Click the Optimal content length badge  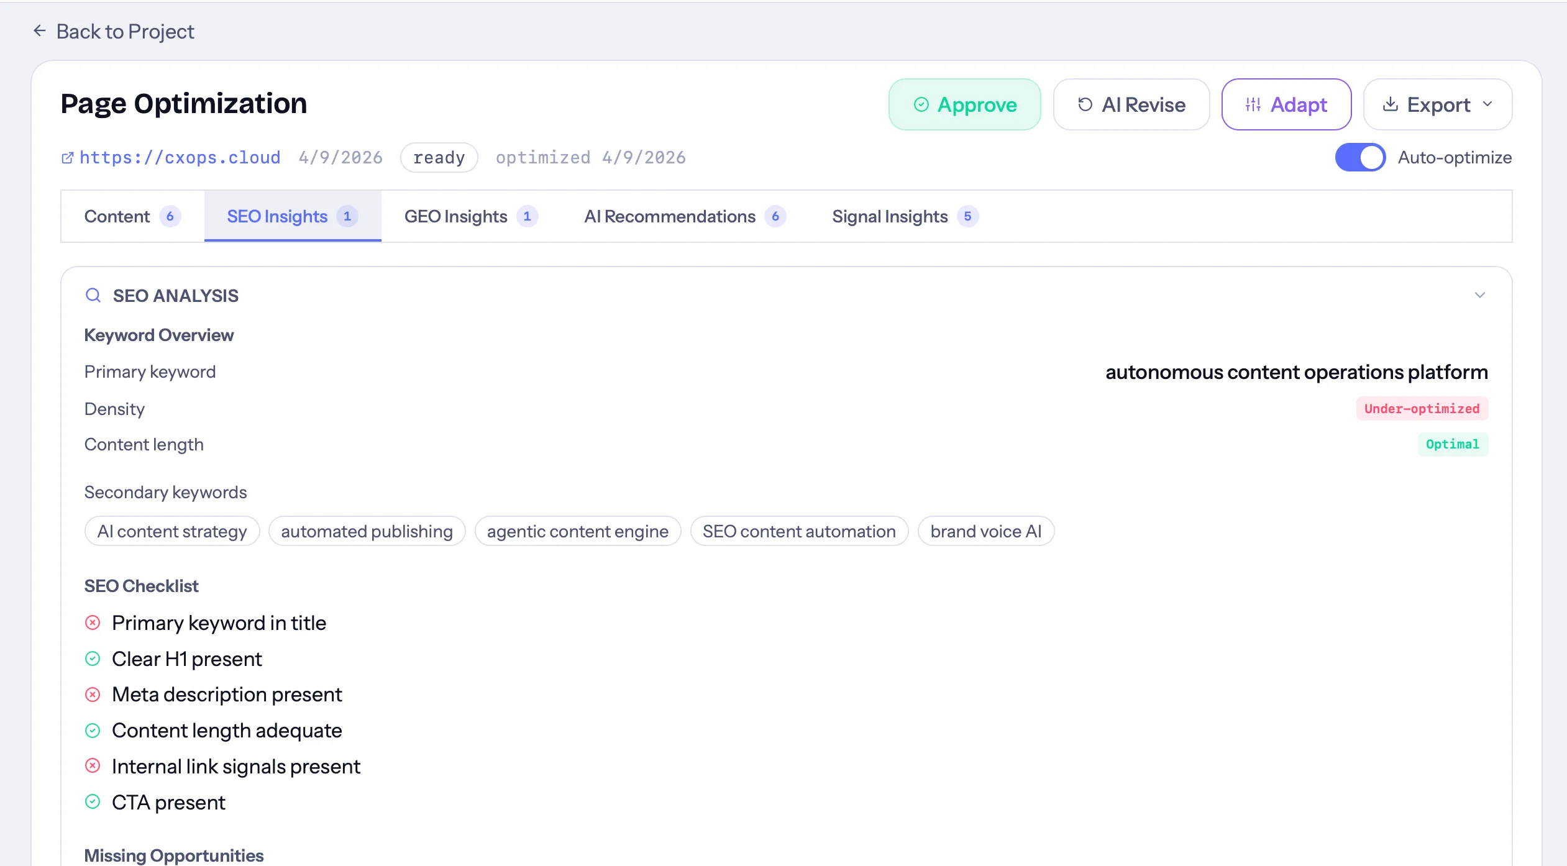coord(1453,444)
